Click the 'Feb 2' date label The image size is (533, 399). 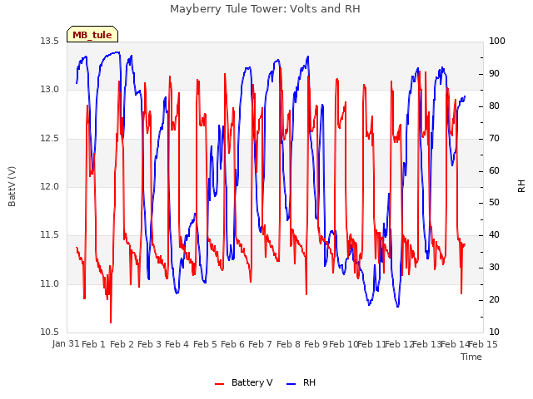click(122, 344)
